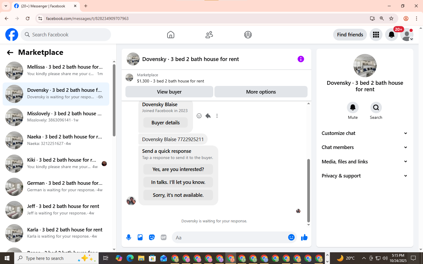This screenshot has height=264, width=423.
Task: Open the Facebook home logo
Action: (x=12, y=35)
